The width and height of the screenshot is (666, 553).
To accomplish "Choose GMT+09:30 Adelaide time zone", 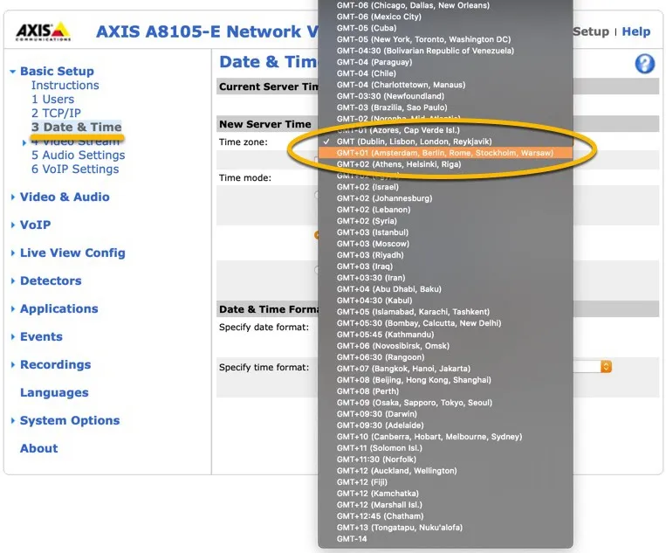I will click(445, 425).
